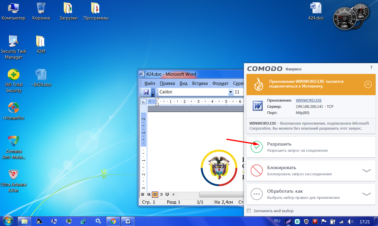Open the Компьютер desktop icon
This screenshot has height=226, width=378.
(14, 12)
